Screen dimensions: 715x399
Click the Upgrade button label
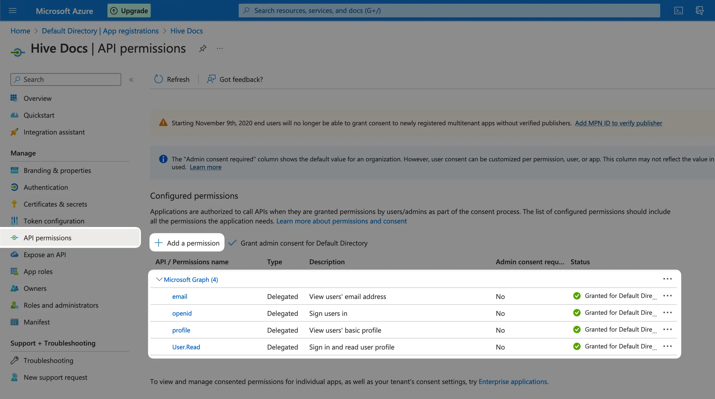point(134,11)
